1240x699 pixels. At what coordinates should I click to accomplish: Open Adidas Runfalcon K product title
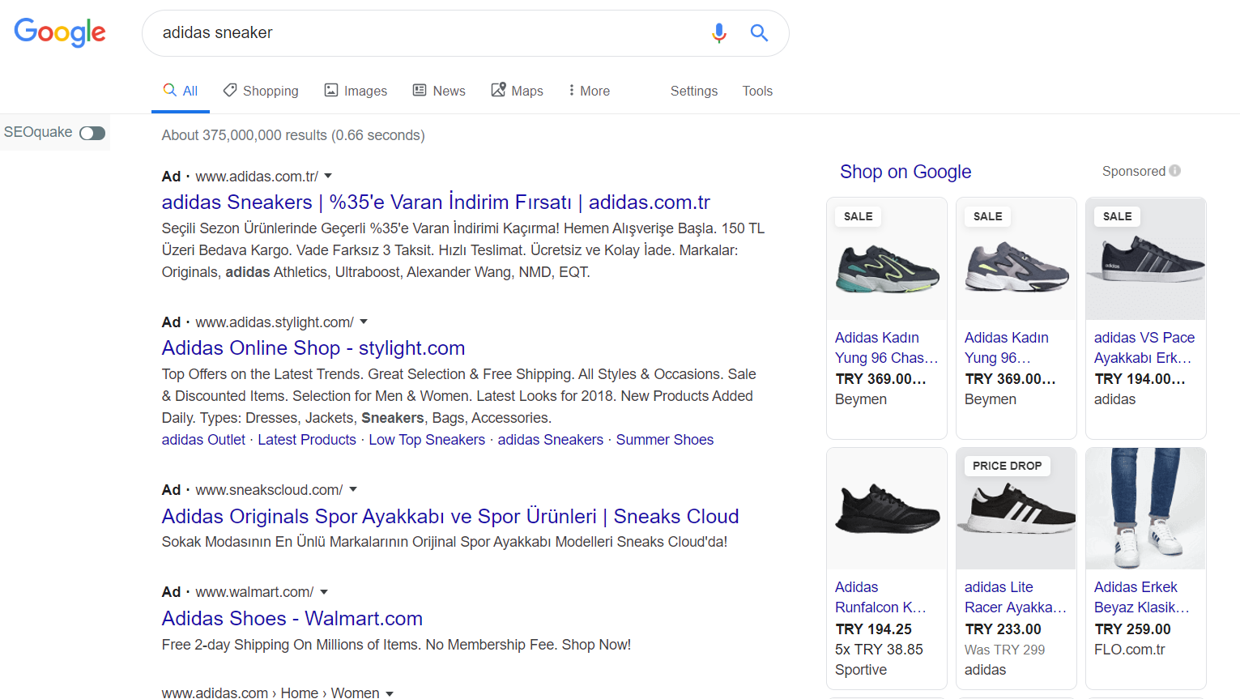coord(880,597)
